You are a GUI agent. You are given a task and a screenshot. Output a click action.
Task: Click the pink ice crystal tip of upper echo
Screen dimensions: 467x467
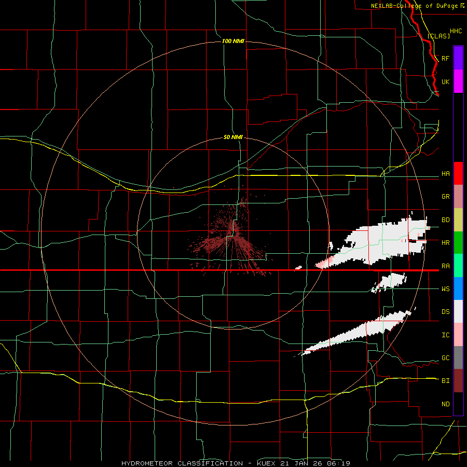324,262
